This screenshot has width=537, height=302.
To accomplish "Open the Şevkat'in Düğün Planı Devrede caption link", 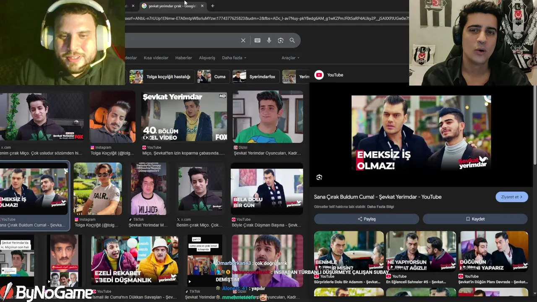I will click(493, 282).
